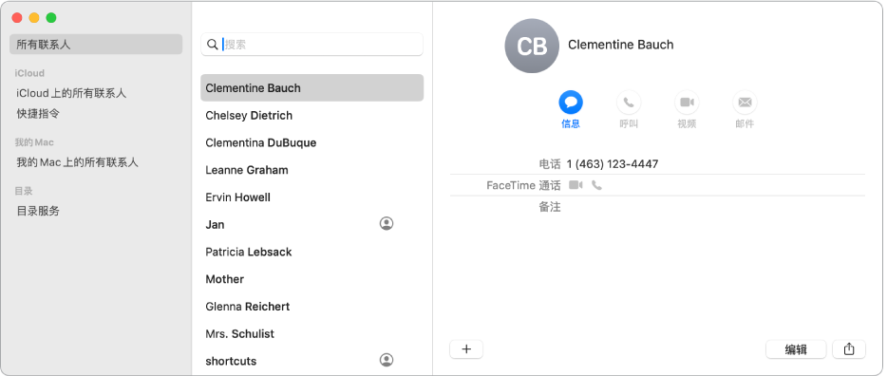This screenshot has height=376, width=887.
Task: Click the card icon beside shortcuts
Action: [387, 360]
